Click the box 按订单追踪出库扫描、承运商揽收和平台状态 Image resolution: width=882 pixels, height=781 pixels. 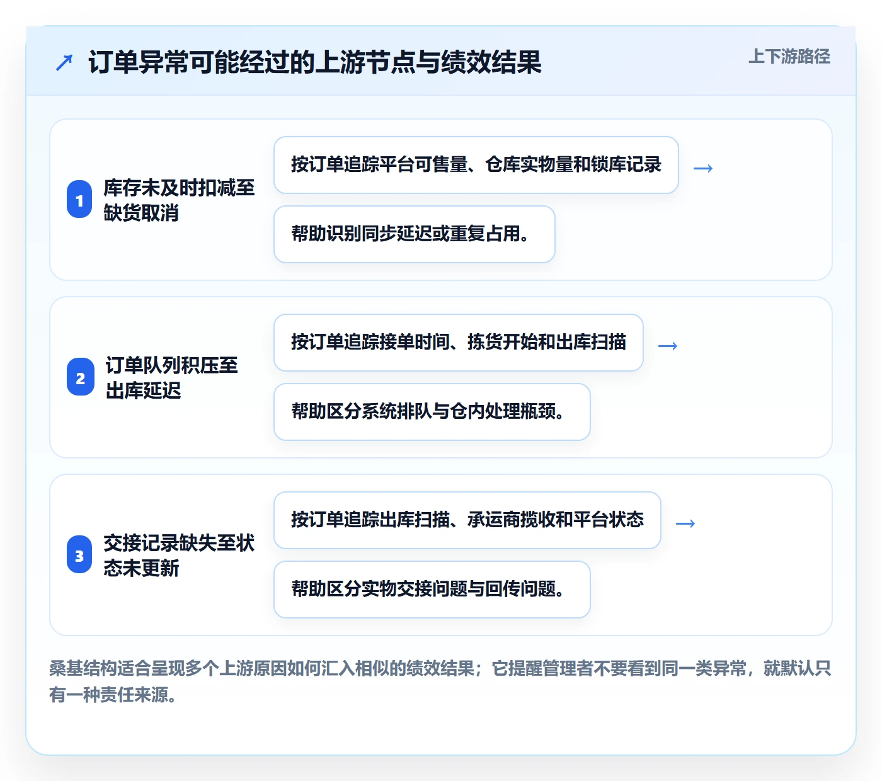(x=467, y=520)
